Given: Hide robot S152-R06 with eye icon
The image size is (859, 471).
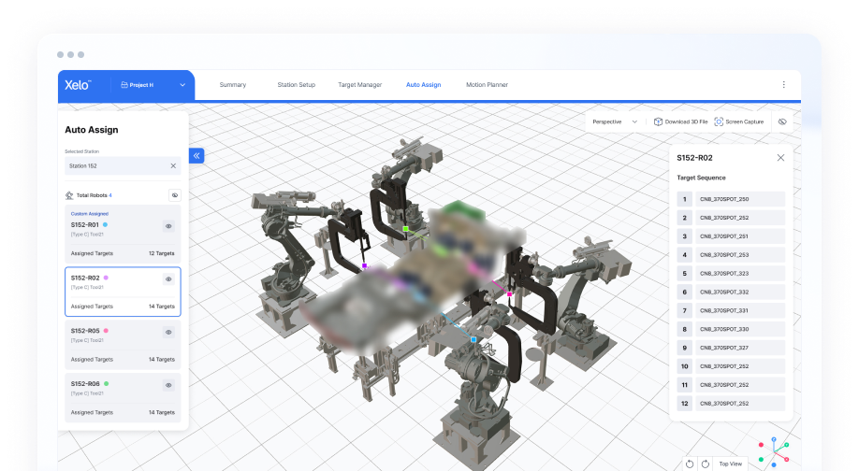Looking at the screenshot, I should pyautogui.click(x=168, y=384).
